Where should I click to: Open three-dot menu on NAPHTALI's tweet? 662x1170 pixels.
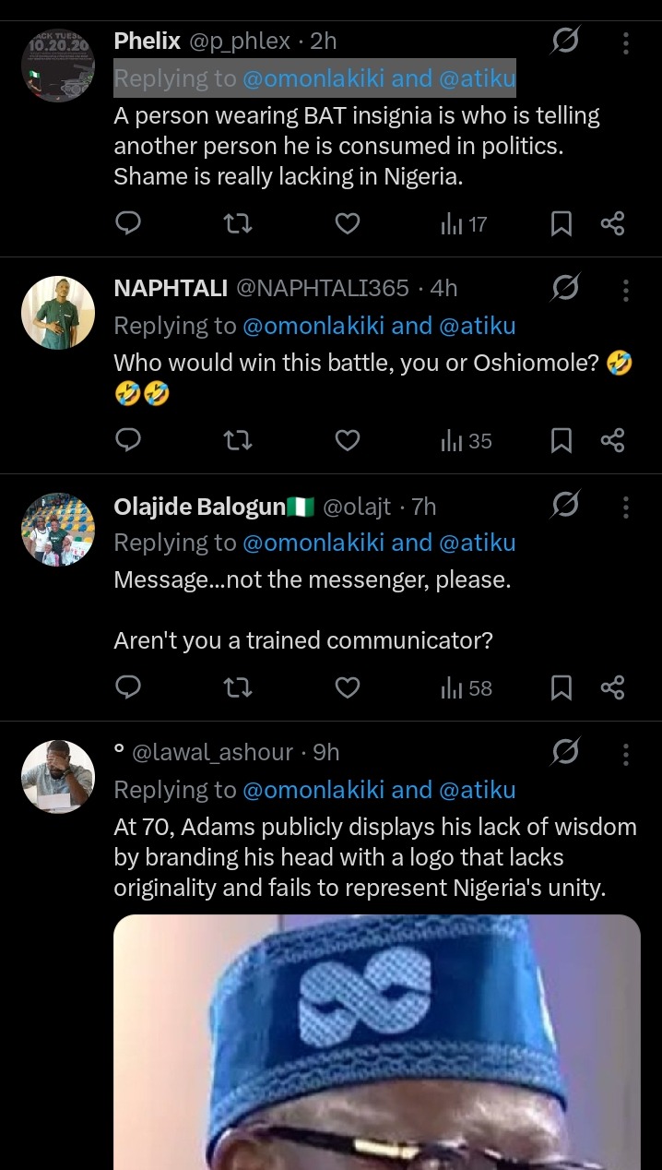click(x=625, y=290)
